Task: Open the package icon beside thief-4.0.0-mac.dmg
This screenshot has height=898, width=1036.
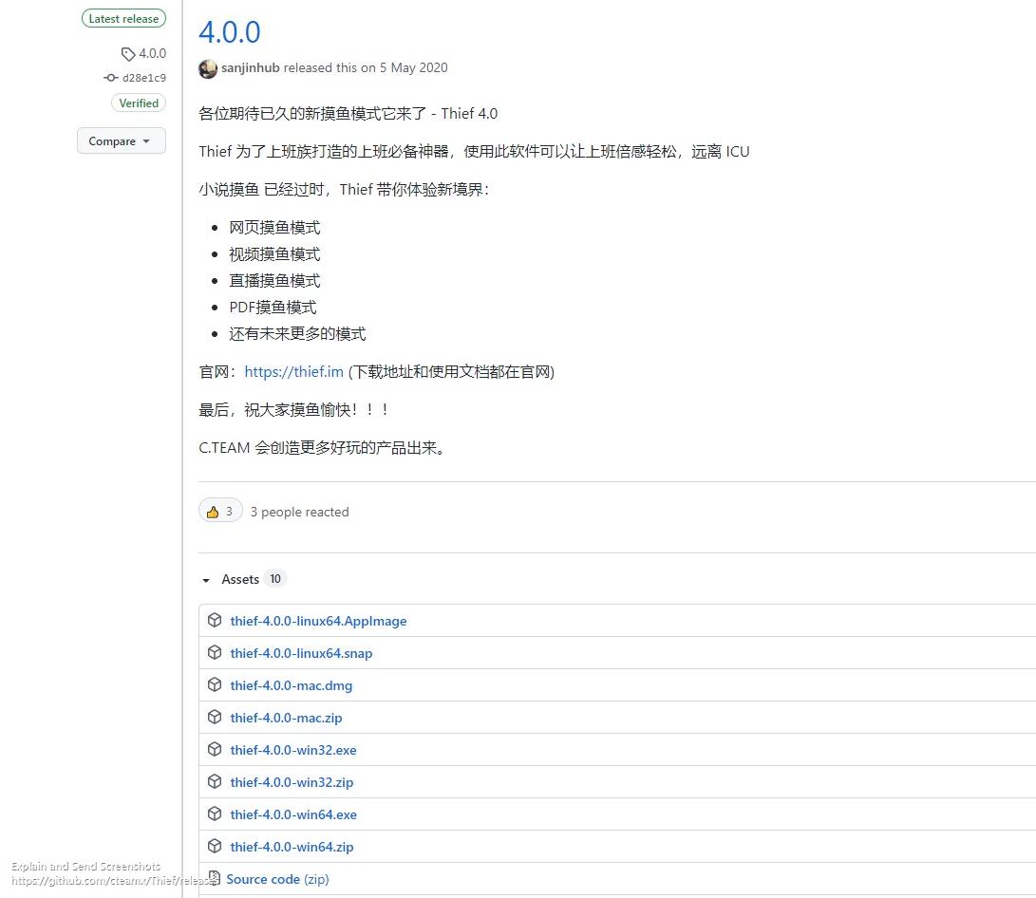Action: 215,684
